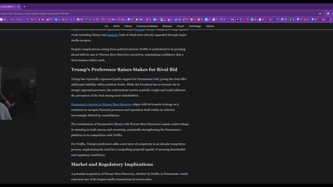Screen dimensions: 333x187
Task: Open the Technology section
Action: point(195,26)
